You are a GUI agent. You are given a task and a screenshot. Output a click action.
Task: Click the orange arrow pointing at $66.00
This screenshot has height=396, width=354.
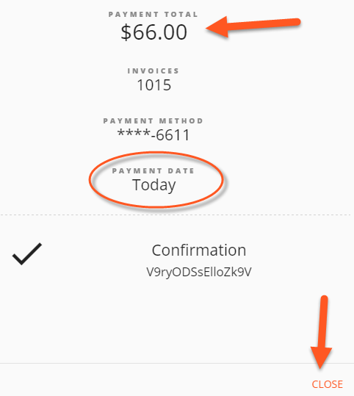(253, 26)
